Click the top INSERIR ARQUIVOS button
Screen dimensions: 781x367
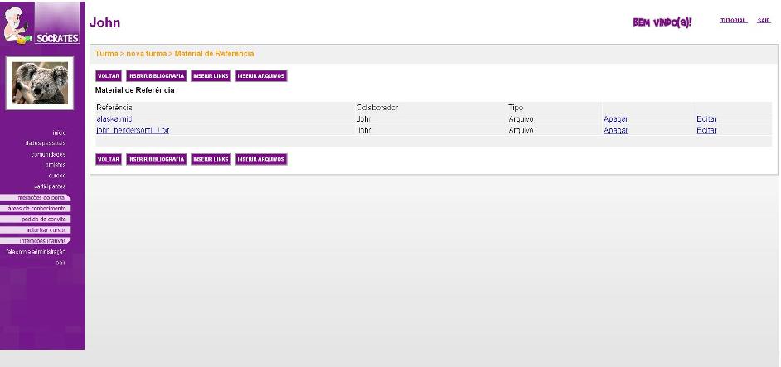click(x=261, y=75)
